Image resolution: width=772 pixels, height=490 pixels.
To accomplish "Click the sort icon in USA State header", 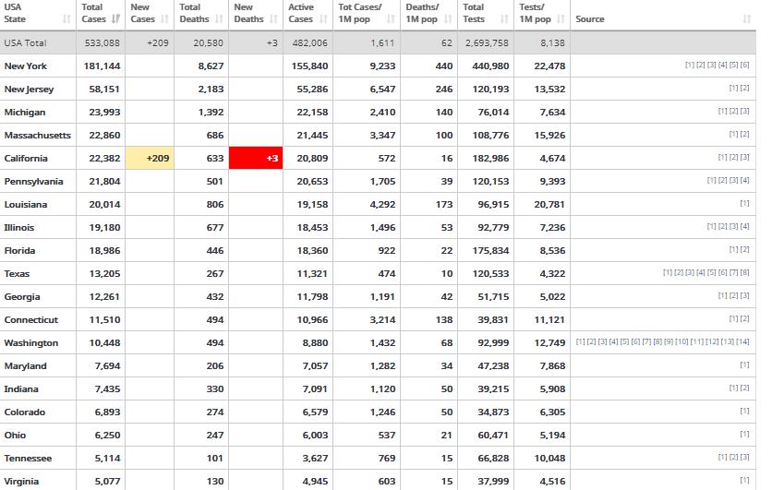I will 63,19.
